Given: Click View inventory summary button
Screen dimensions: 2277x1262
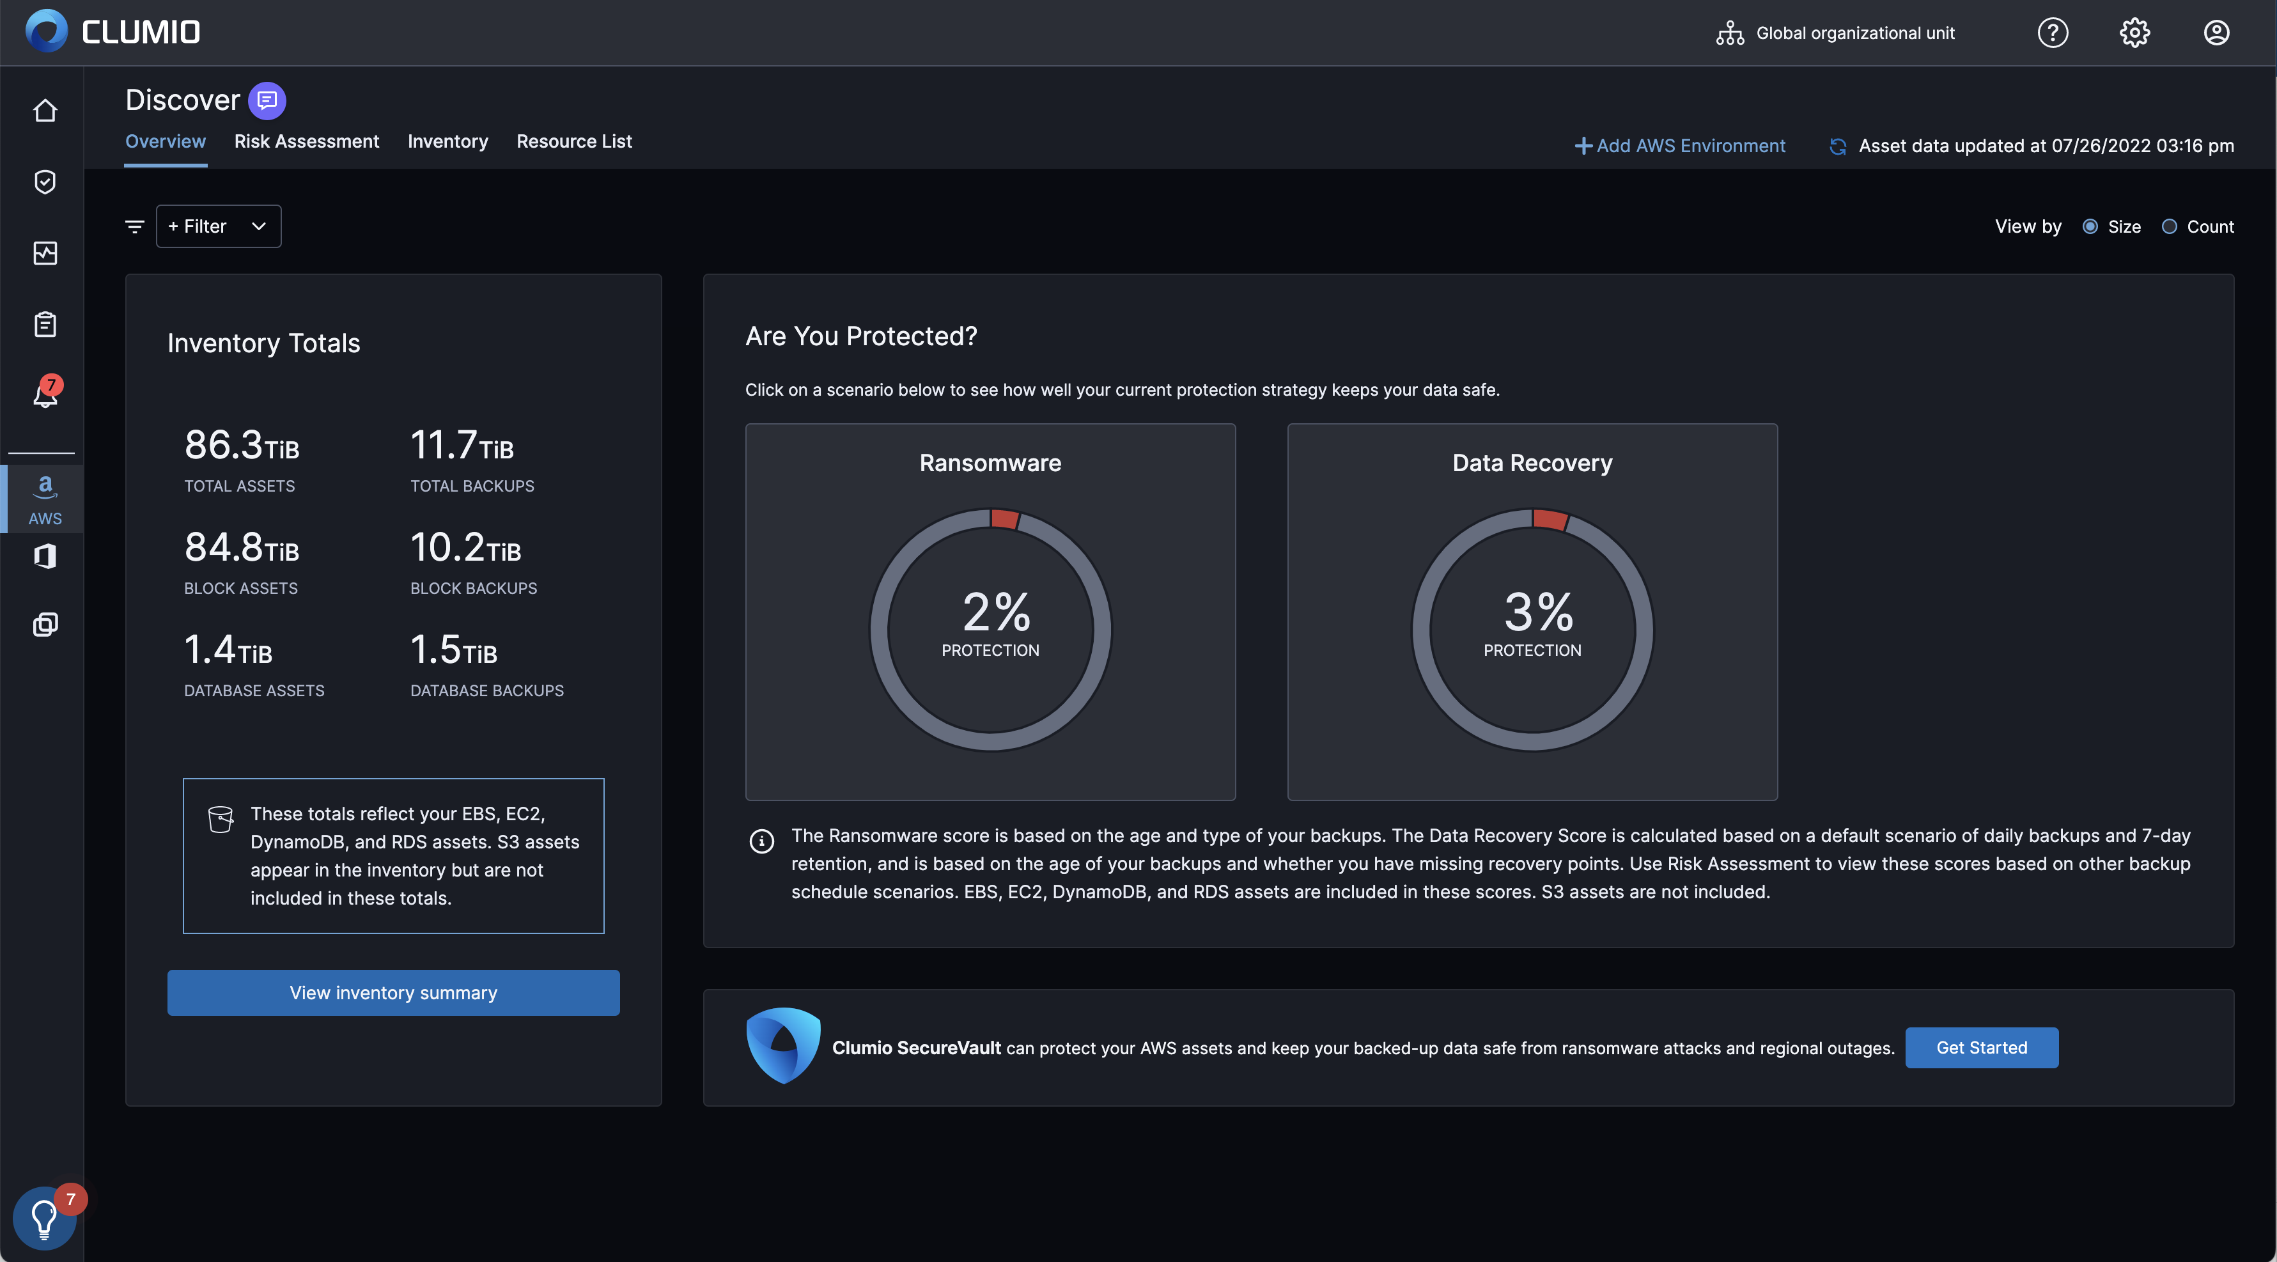Looking at the screenshot, I should coord(393,992).
